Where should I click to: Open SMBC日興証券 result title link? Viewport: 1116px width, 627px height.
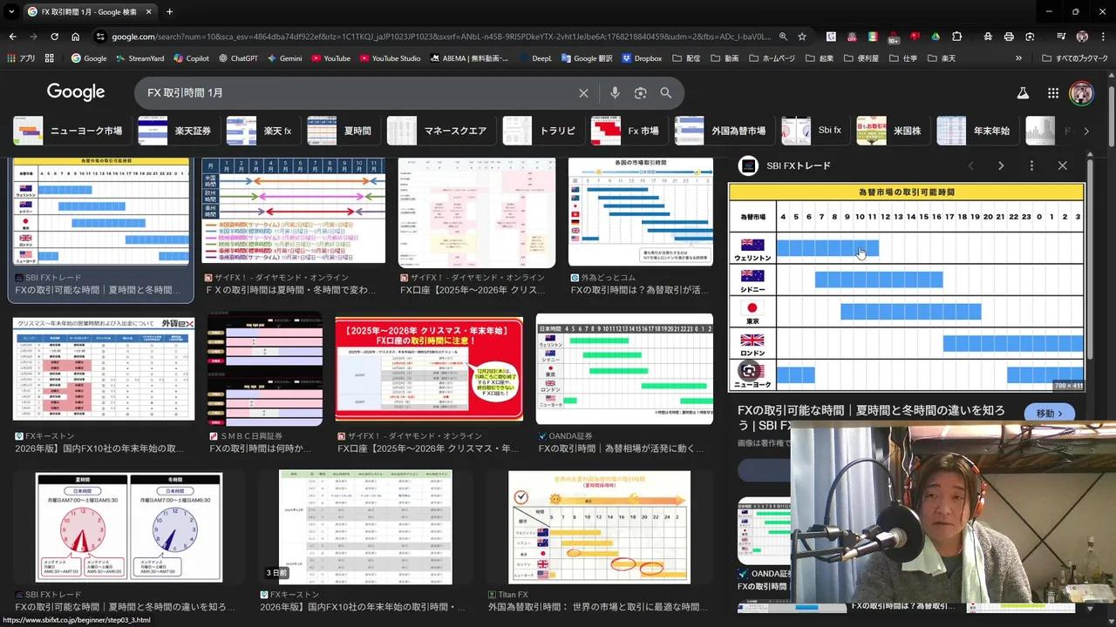tap(260, 448)
